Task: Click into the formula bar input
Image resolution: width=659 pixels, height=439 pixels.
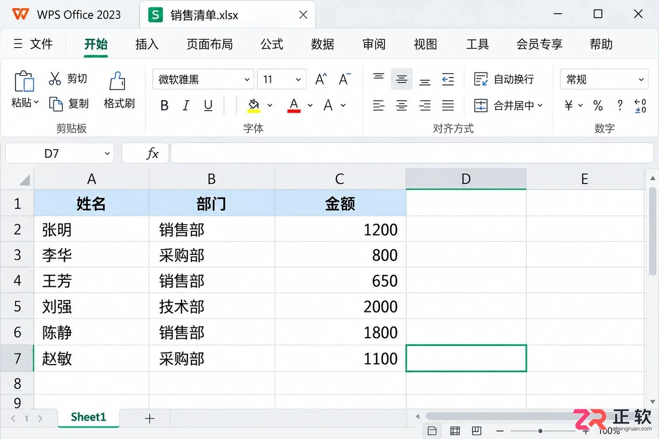Action: tap(412, 153)
